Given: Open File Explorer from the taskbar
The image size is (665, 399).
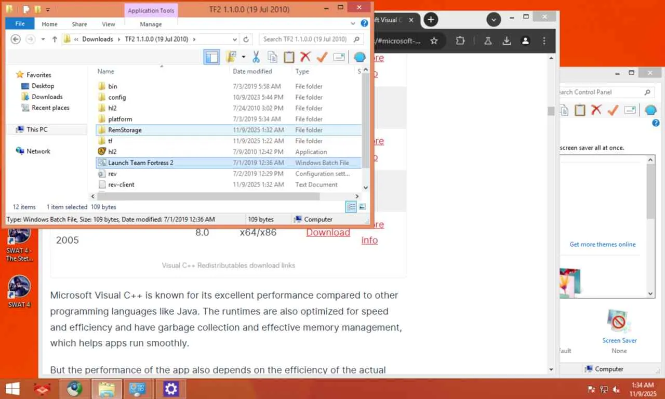Looking at the screenshot, I should click(107, 389).
